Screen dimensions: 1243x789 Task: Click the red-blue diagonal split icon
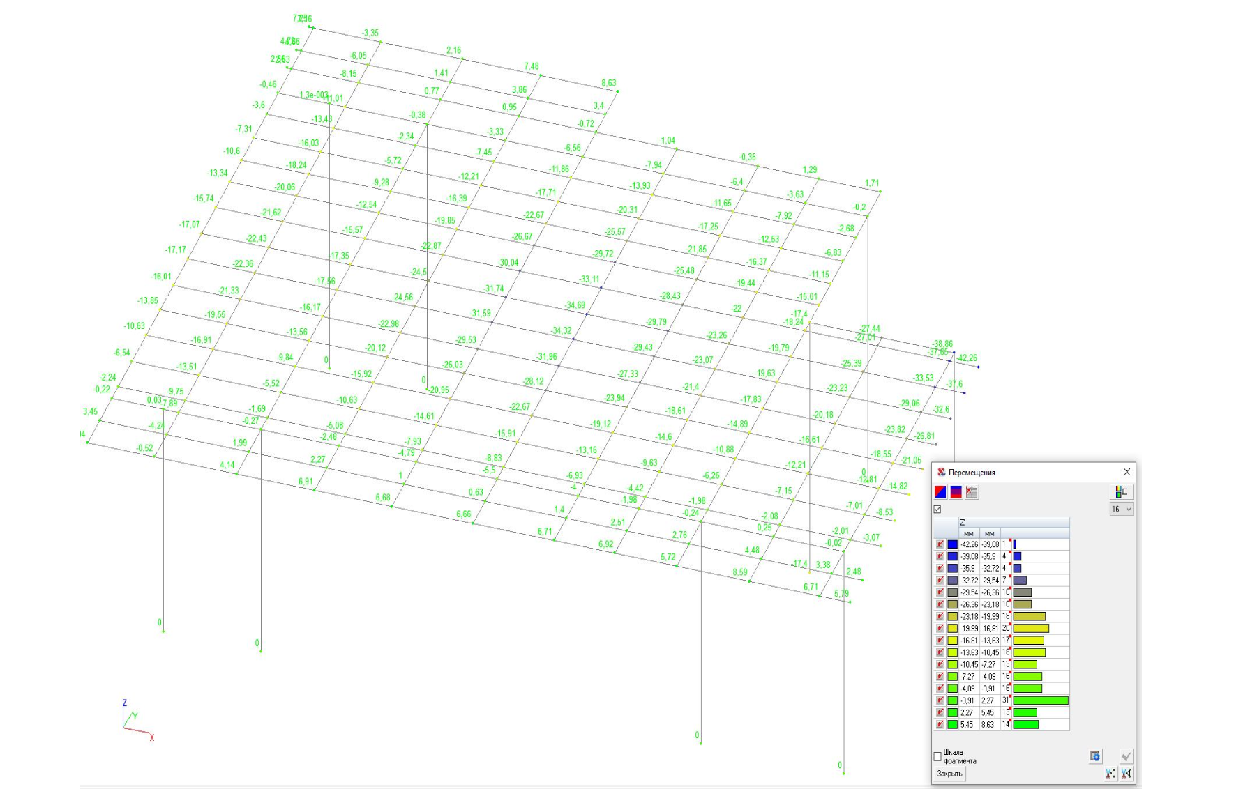coord(940,492)
